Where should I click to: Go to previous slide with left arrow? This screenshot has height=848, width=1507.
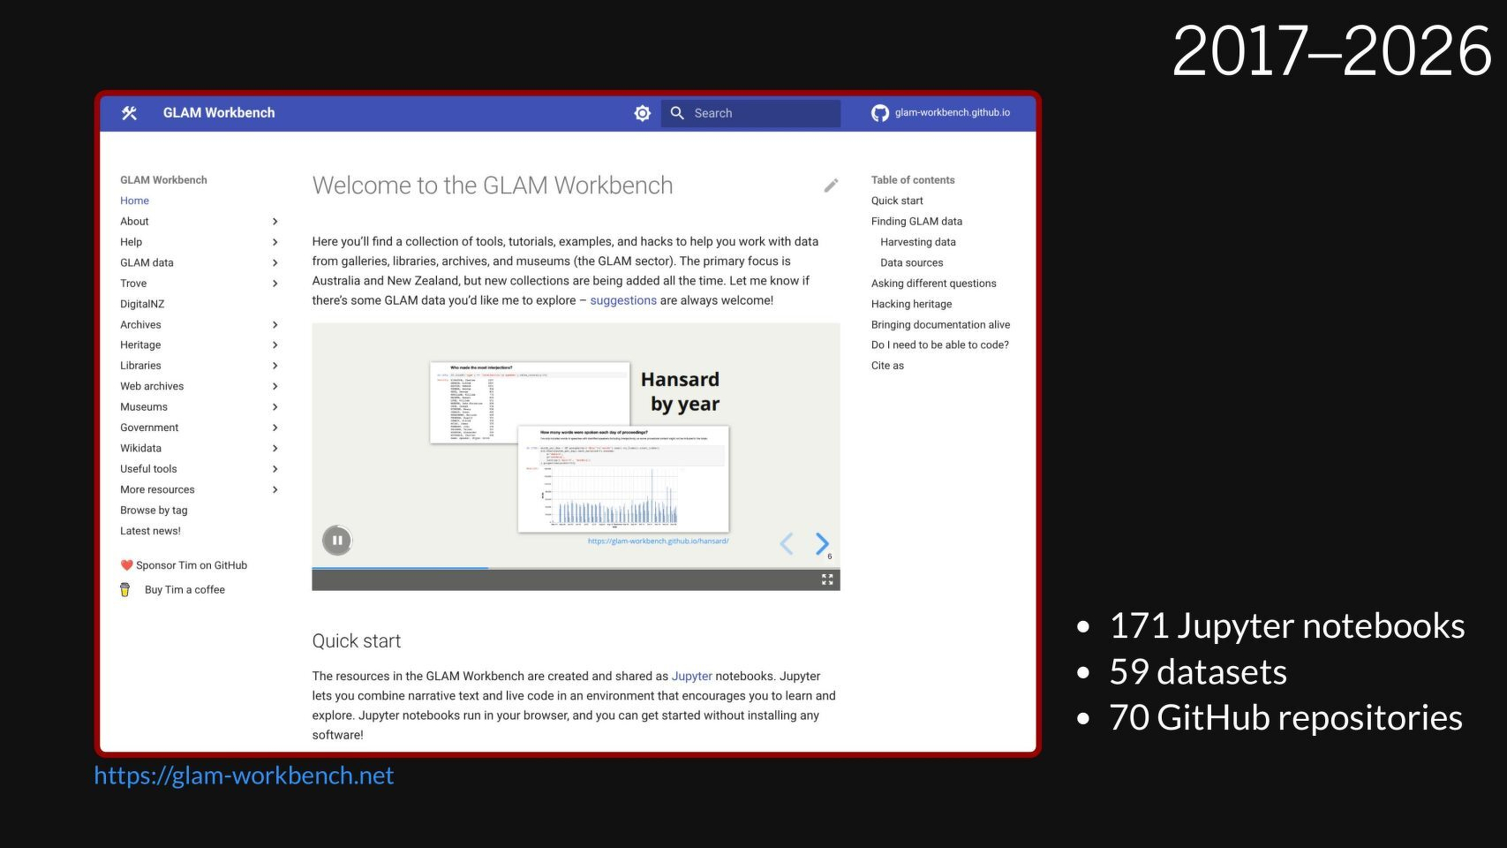click(x=787, y=543)
